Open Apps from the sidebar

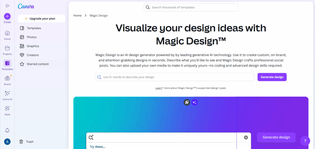pyautogui.click(x=7, y=111)
